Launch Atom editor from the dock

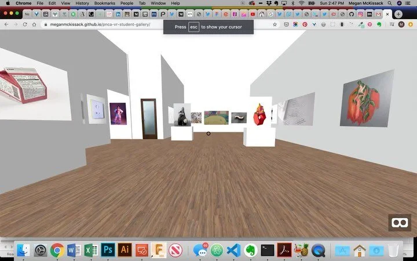(217, 251)
